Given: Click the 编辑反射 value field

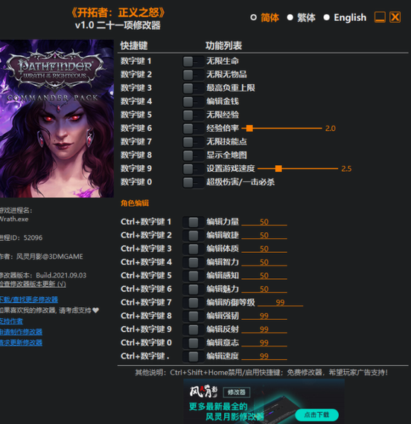Looking at the screenshot, I should pos(264,330).
